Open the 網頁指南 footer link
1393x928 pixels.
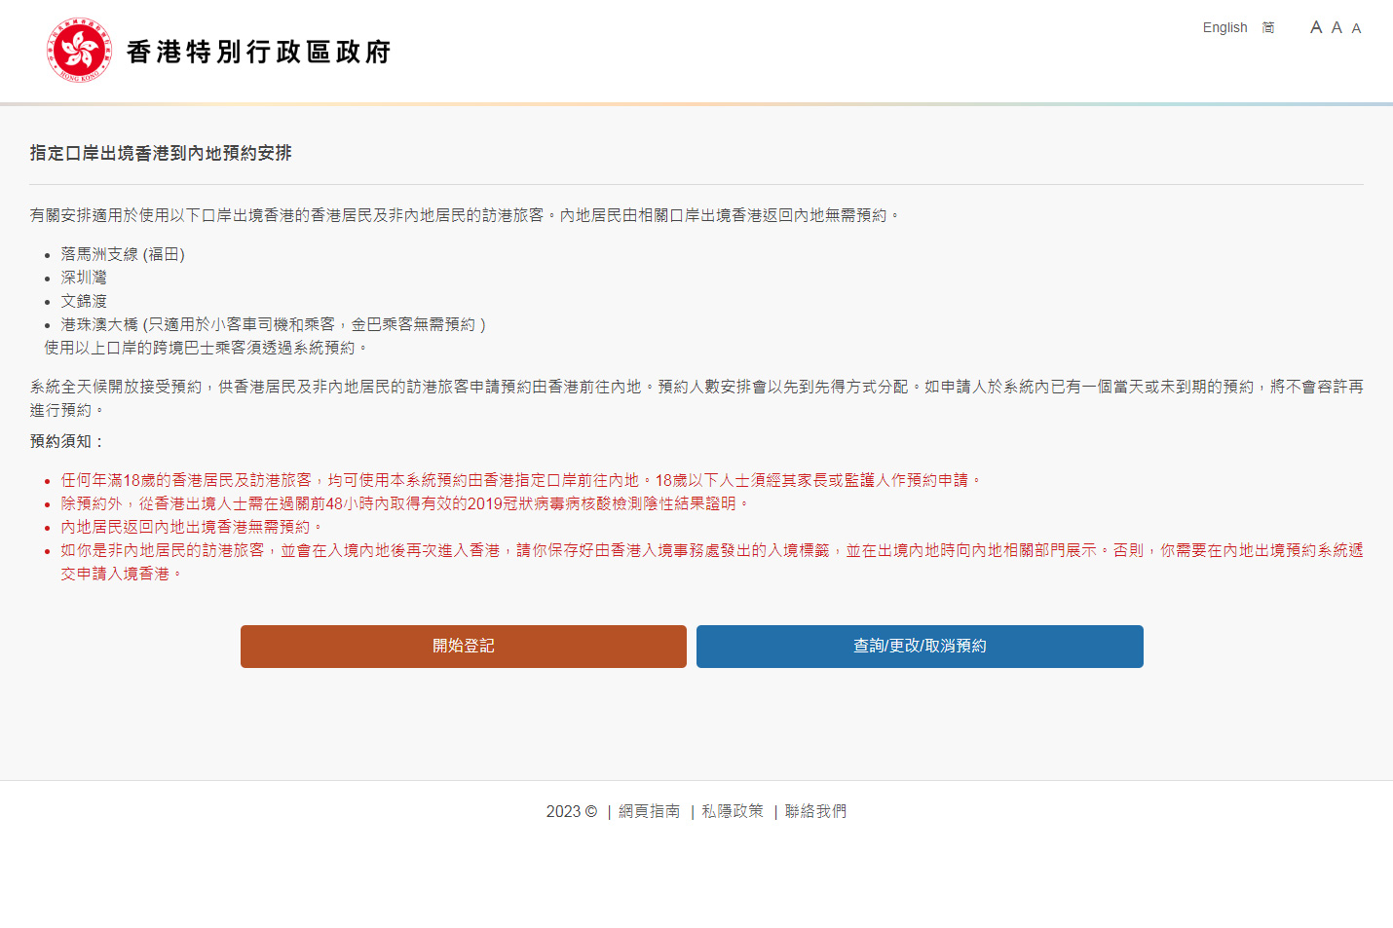(x=649, y=811)
